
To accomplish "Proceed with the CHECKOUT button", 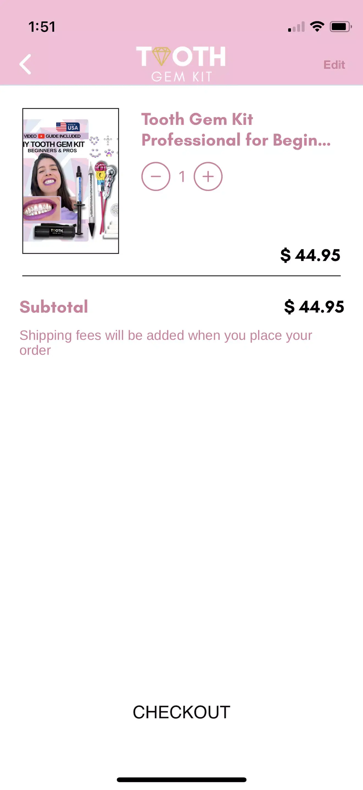I will pyautogui.click(x=182, y=712).
